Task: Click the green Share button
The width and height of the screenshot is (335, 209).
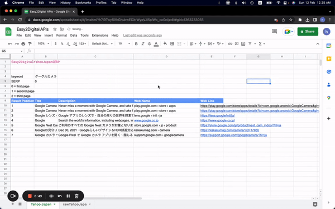Action: coord(308,32)
